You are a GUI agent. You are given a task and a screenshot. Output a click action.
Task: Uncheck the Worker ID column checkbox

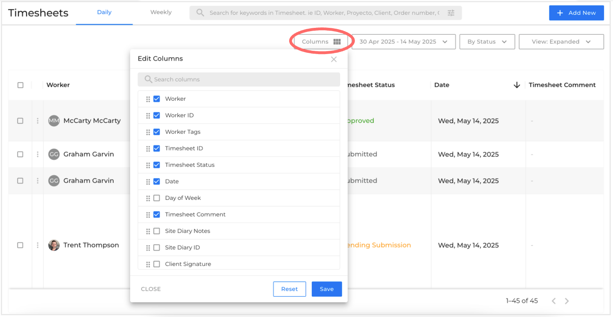pos(156,115)
